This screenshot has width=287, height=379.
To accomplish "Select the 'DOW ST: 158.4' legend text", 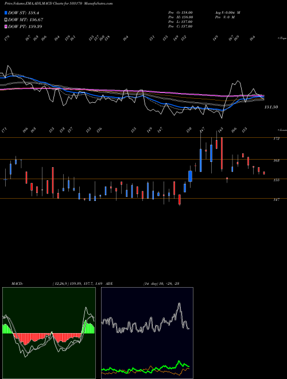I will (24, 13).
